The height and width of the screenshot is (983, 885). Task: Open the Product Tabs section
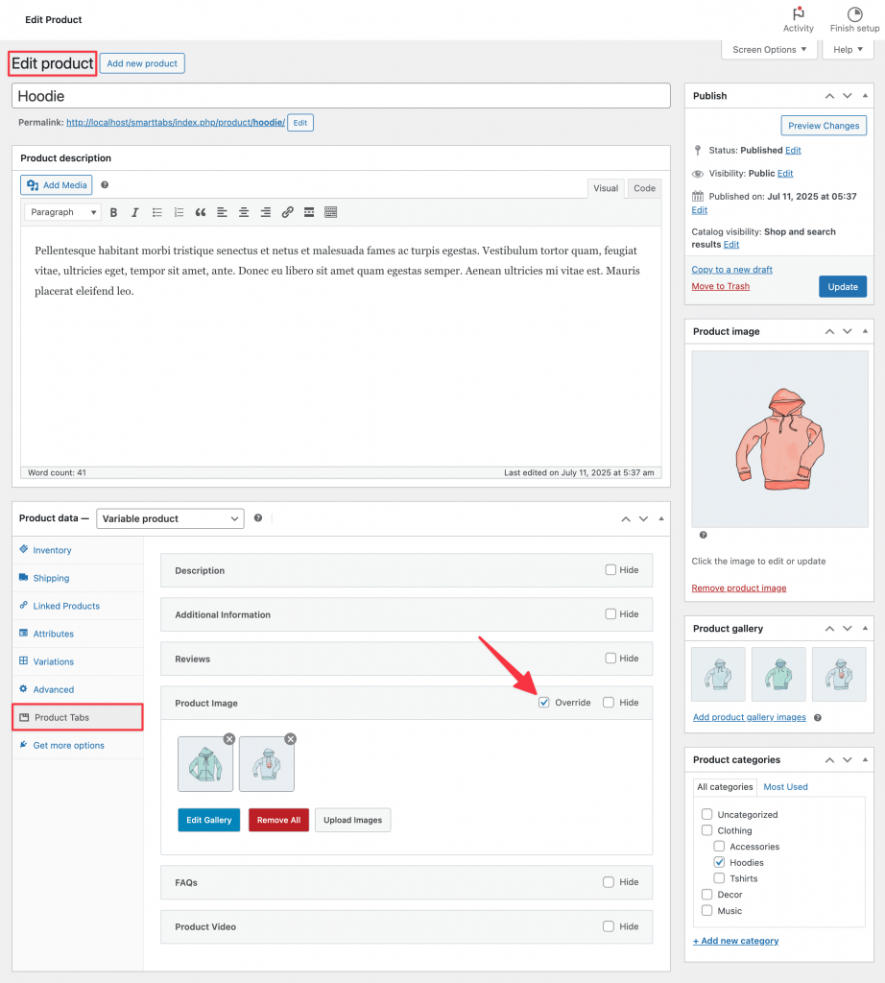78,717
